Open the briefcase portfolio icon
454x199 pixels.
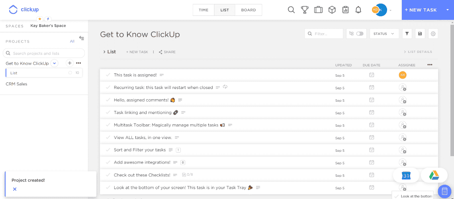point(318,10)
